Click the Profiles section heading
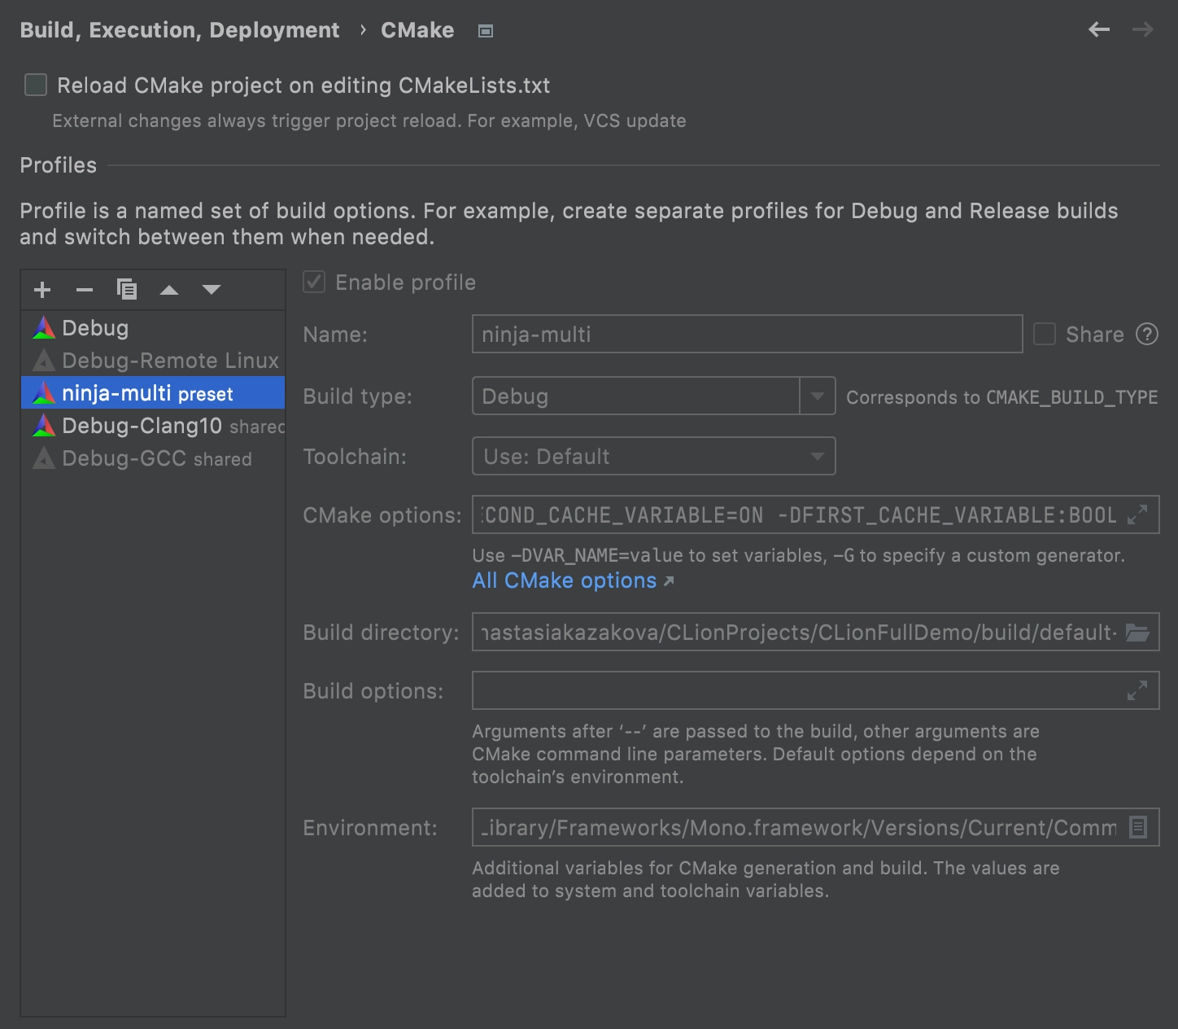The width and height of the screenshot is (1178, 1029). (59, 165)
